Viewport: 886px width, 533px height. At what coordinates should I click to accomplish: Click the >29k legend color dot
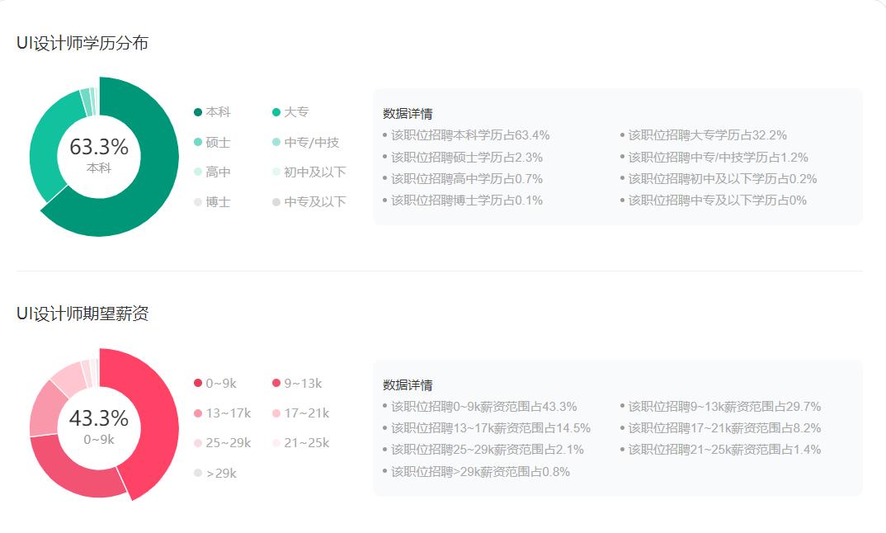tap(197, 474)
